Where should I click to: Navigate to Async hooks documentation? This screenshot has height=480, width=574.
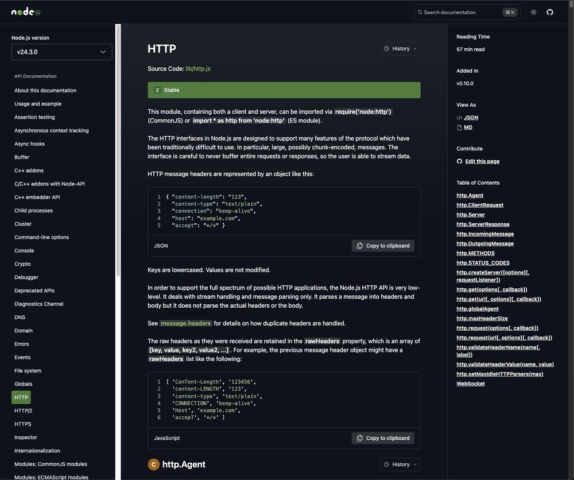click(x=29, y=144)
